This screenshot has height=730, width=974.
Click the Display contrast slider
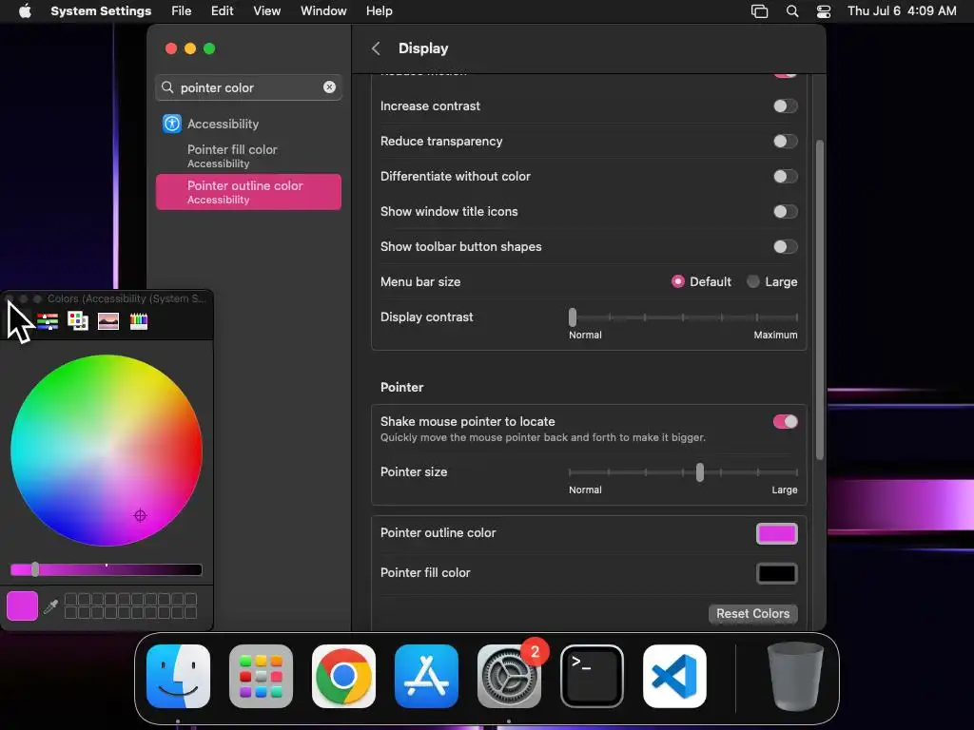(x=683, y=317)
